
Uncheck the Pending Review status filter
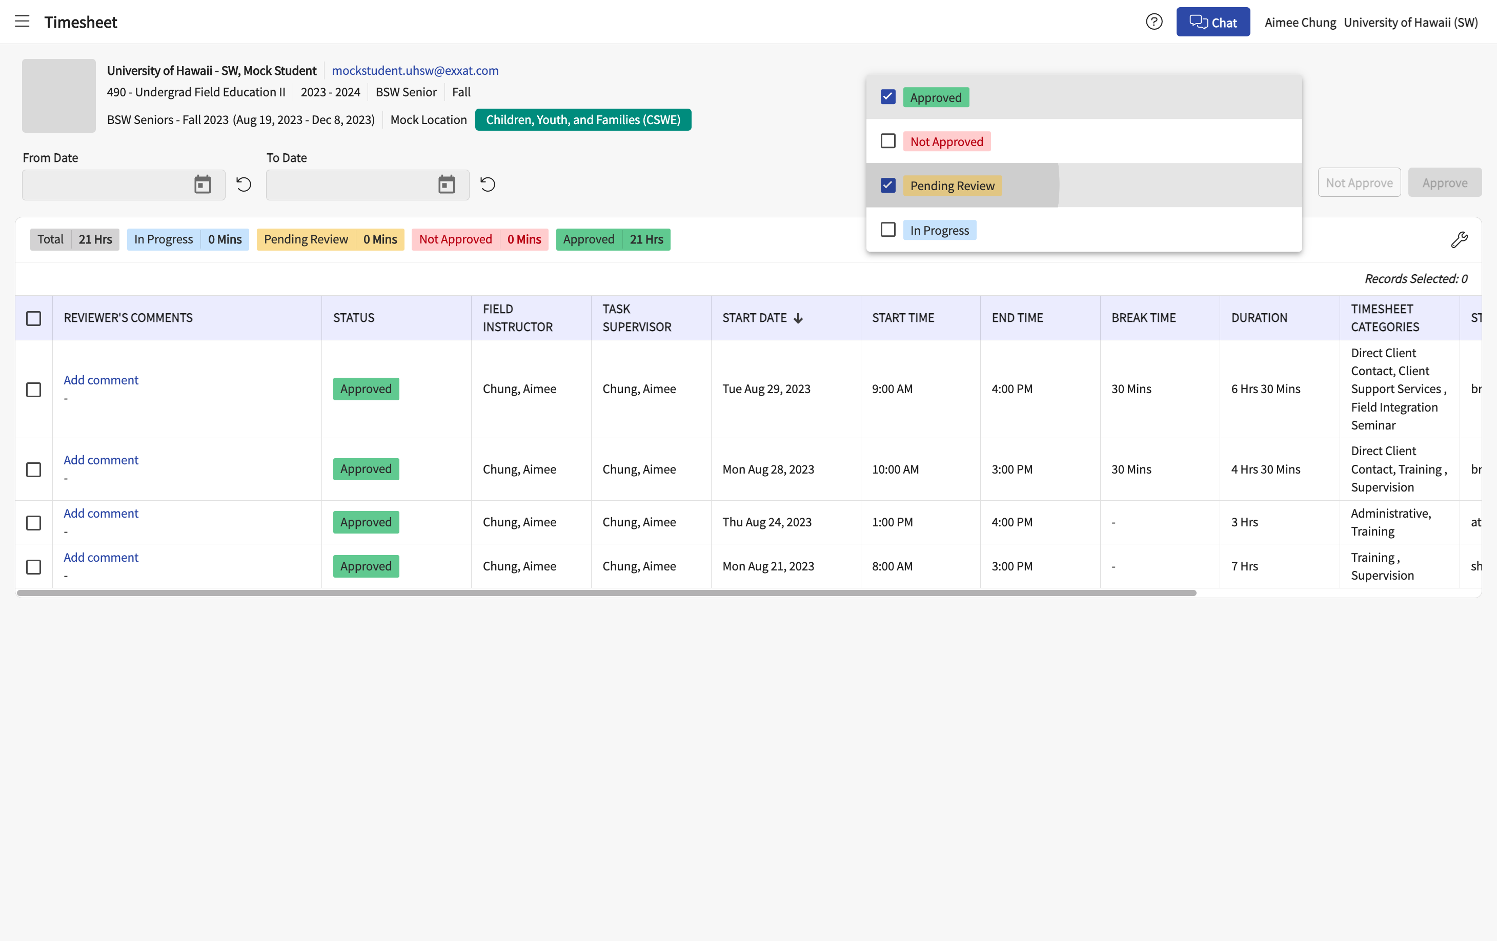888,185
